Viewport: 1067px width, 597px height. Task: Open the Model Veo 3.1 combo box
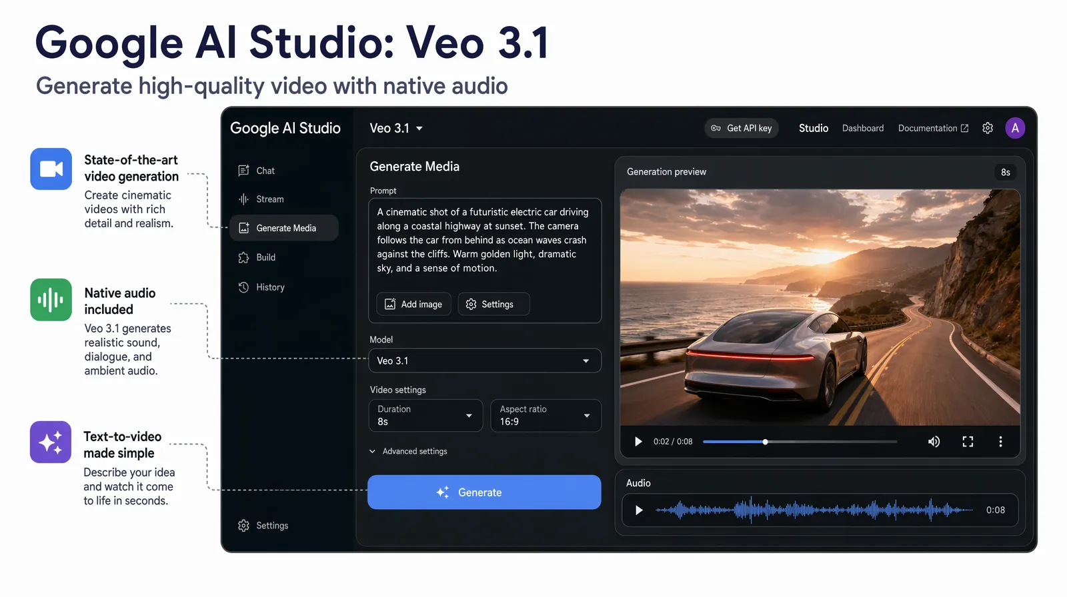click(485, 360)
